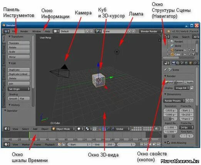
Task: Open the Add menu in 3D view header
Action: (35, 129)
